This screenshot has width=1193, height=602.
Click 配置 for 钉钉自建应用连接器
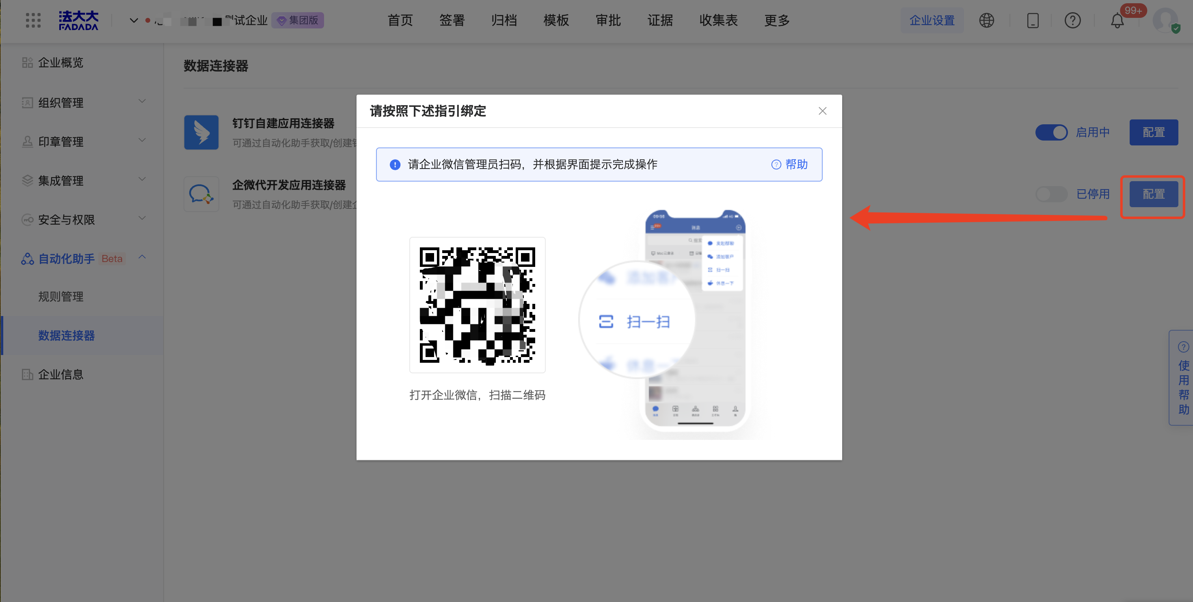tap(1153, 132)
